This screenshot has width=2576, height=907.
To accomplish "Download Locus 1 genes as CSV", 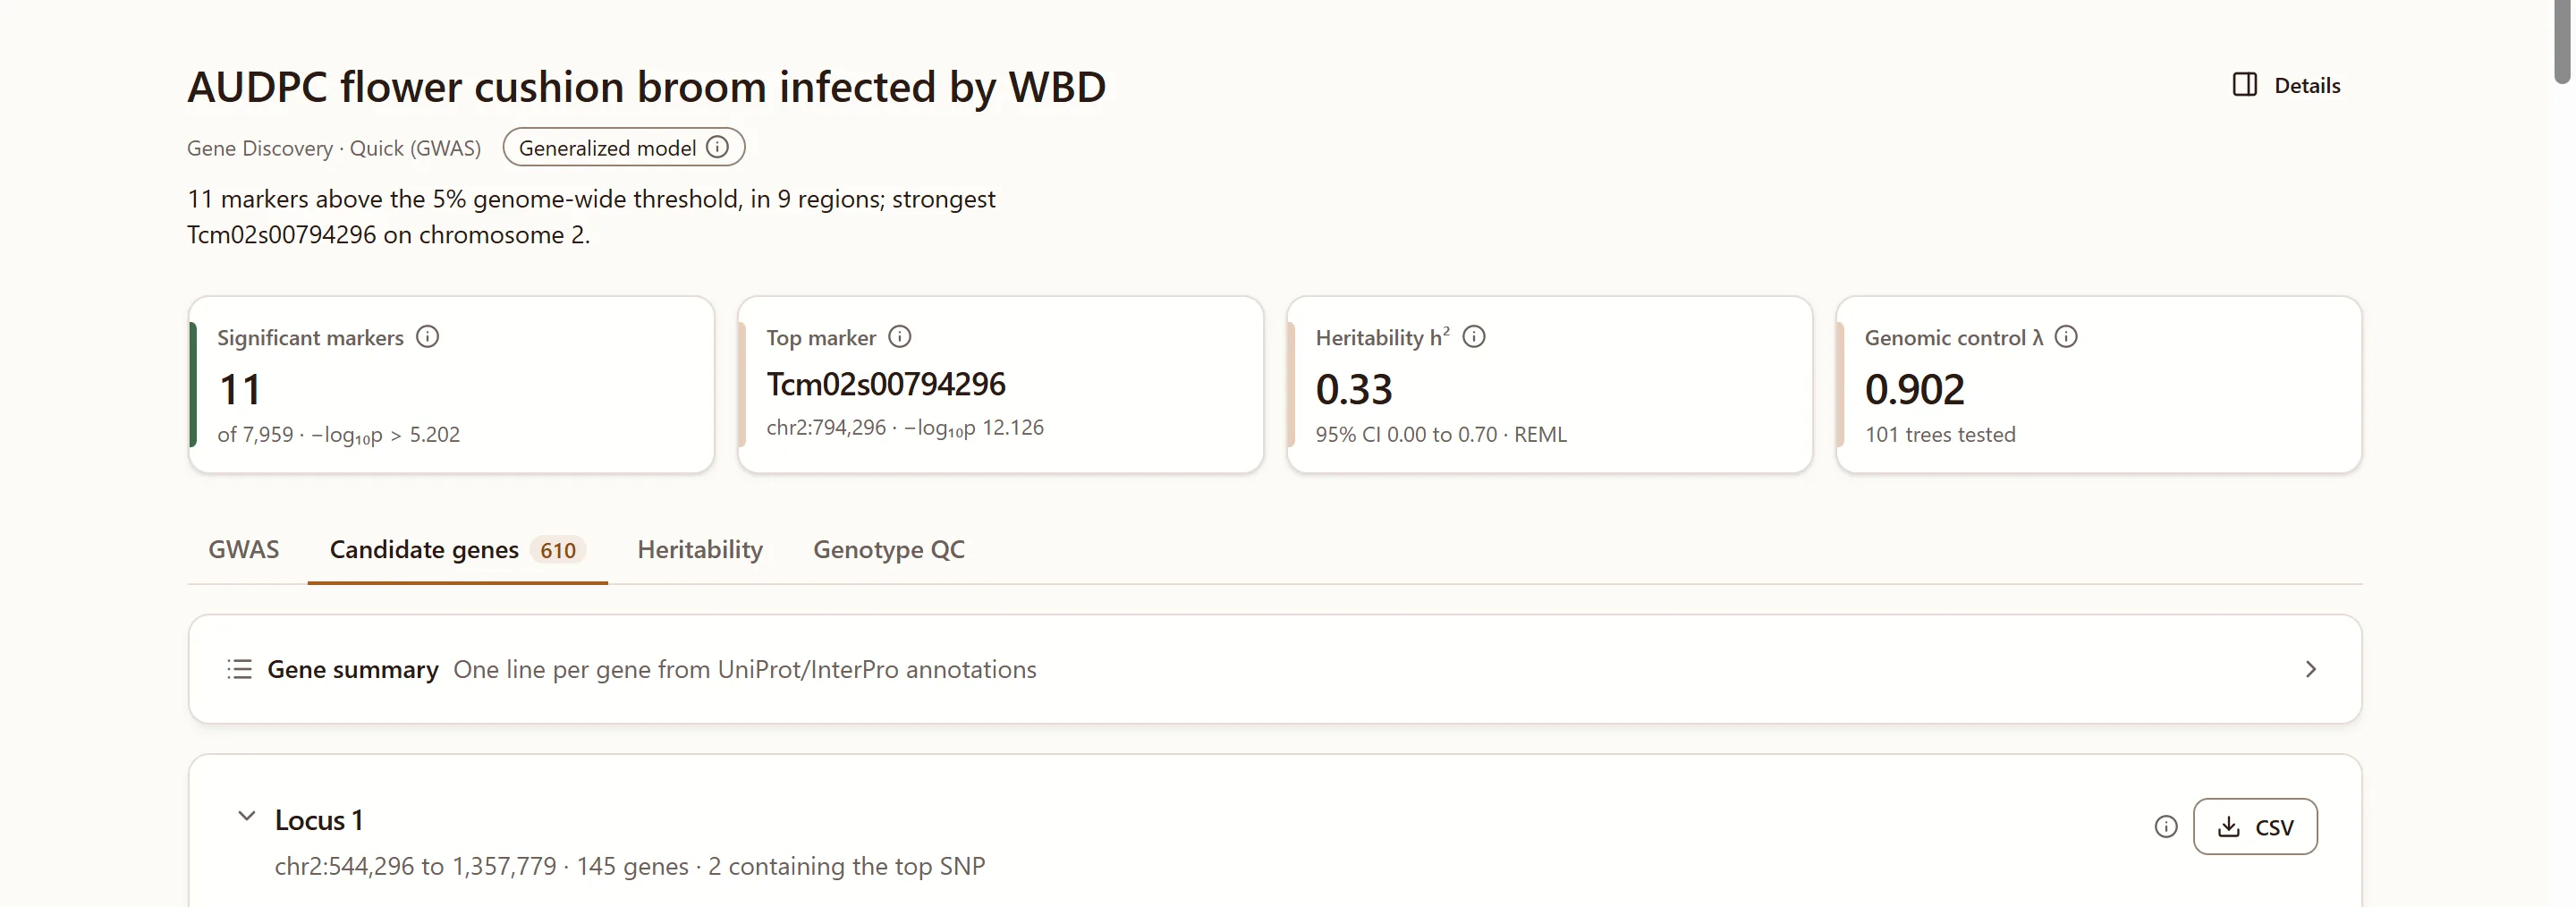I will tap(2255, 827).
